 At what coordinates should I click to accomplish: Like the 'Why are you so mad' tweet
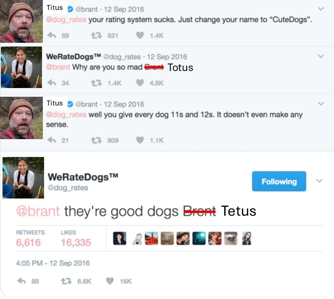coord(140,83)
